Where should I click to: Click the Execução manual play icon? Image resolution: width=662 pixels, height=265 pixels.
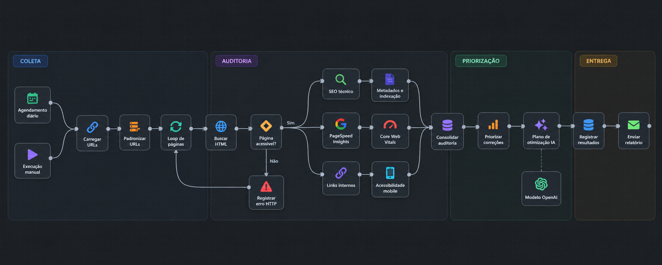pyautogui.click(x=32, y=155)
